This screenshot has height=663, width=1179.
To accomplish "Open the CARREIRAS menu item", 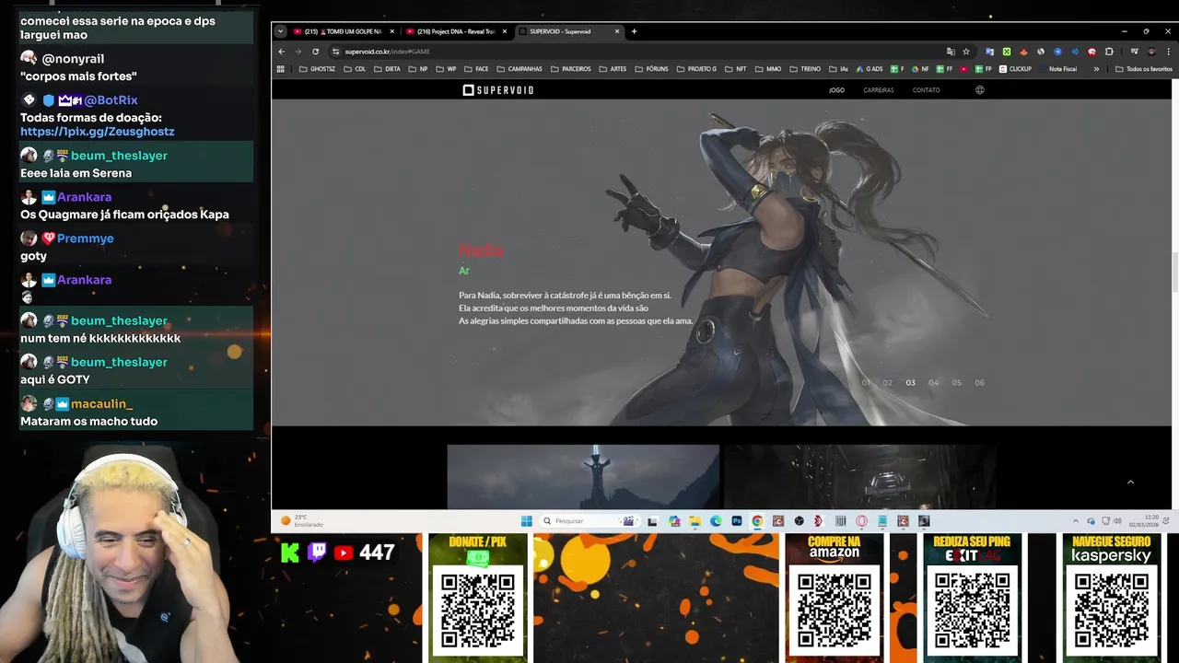I will point(879,90).
